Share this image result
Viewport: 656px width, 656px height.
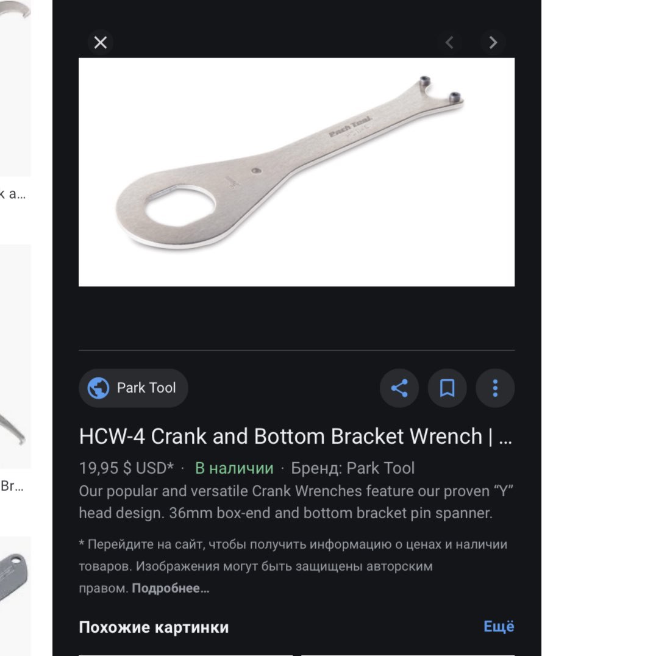(x=399, y=388)
